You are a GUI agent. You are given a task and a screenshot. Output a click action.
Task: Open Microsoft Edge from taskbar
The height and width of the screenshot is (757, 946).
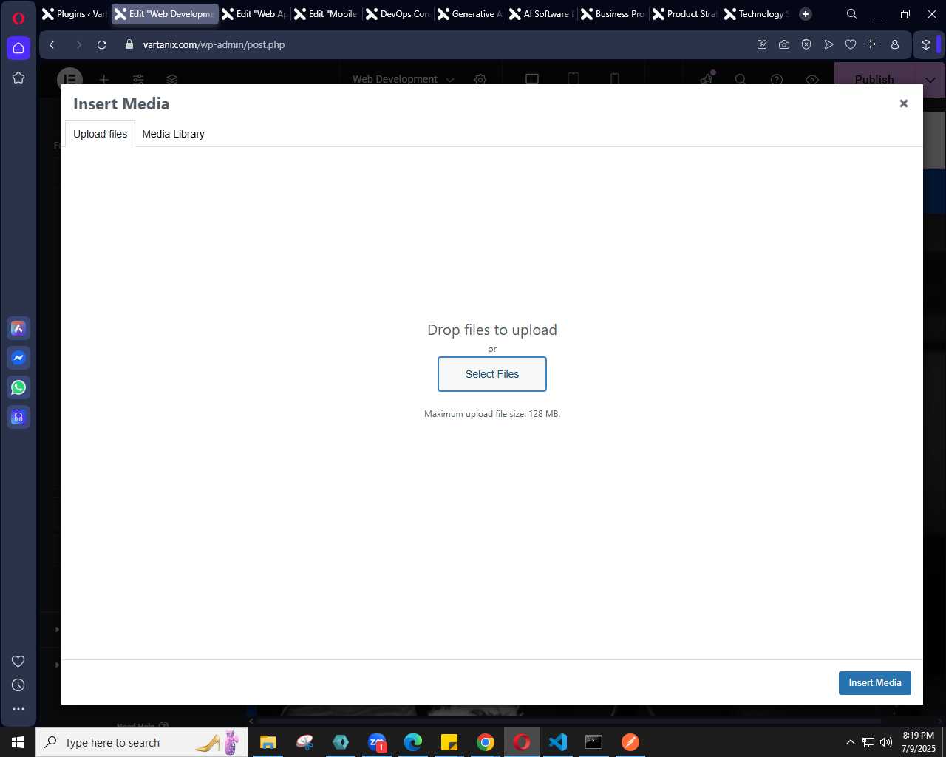pyautogui.click(x=413, y=742)
